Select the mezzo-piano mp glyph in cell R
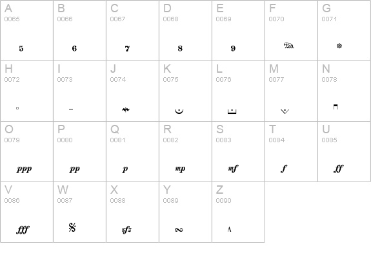This screenshot has width=371, height=271. pyautogui.click(x=180, y=169)
